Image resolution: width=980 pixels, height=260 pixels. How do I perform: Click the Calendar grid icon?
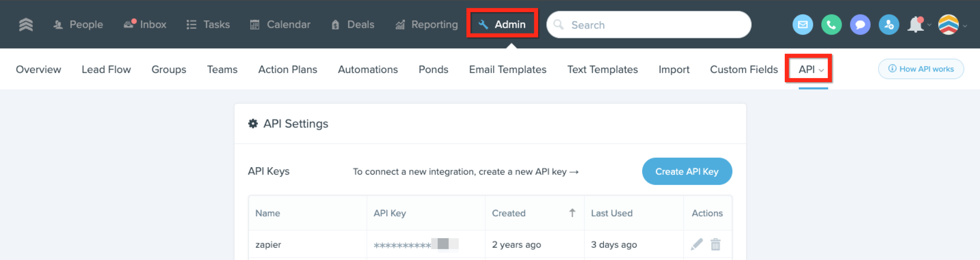tap(254, 25)
